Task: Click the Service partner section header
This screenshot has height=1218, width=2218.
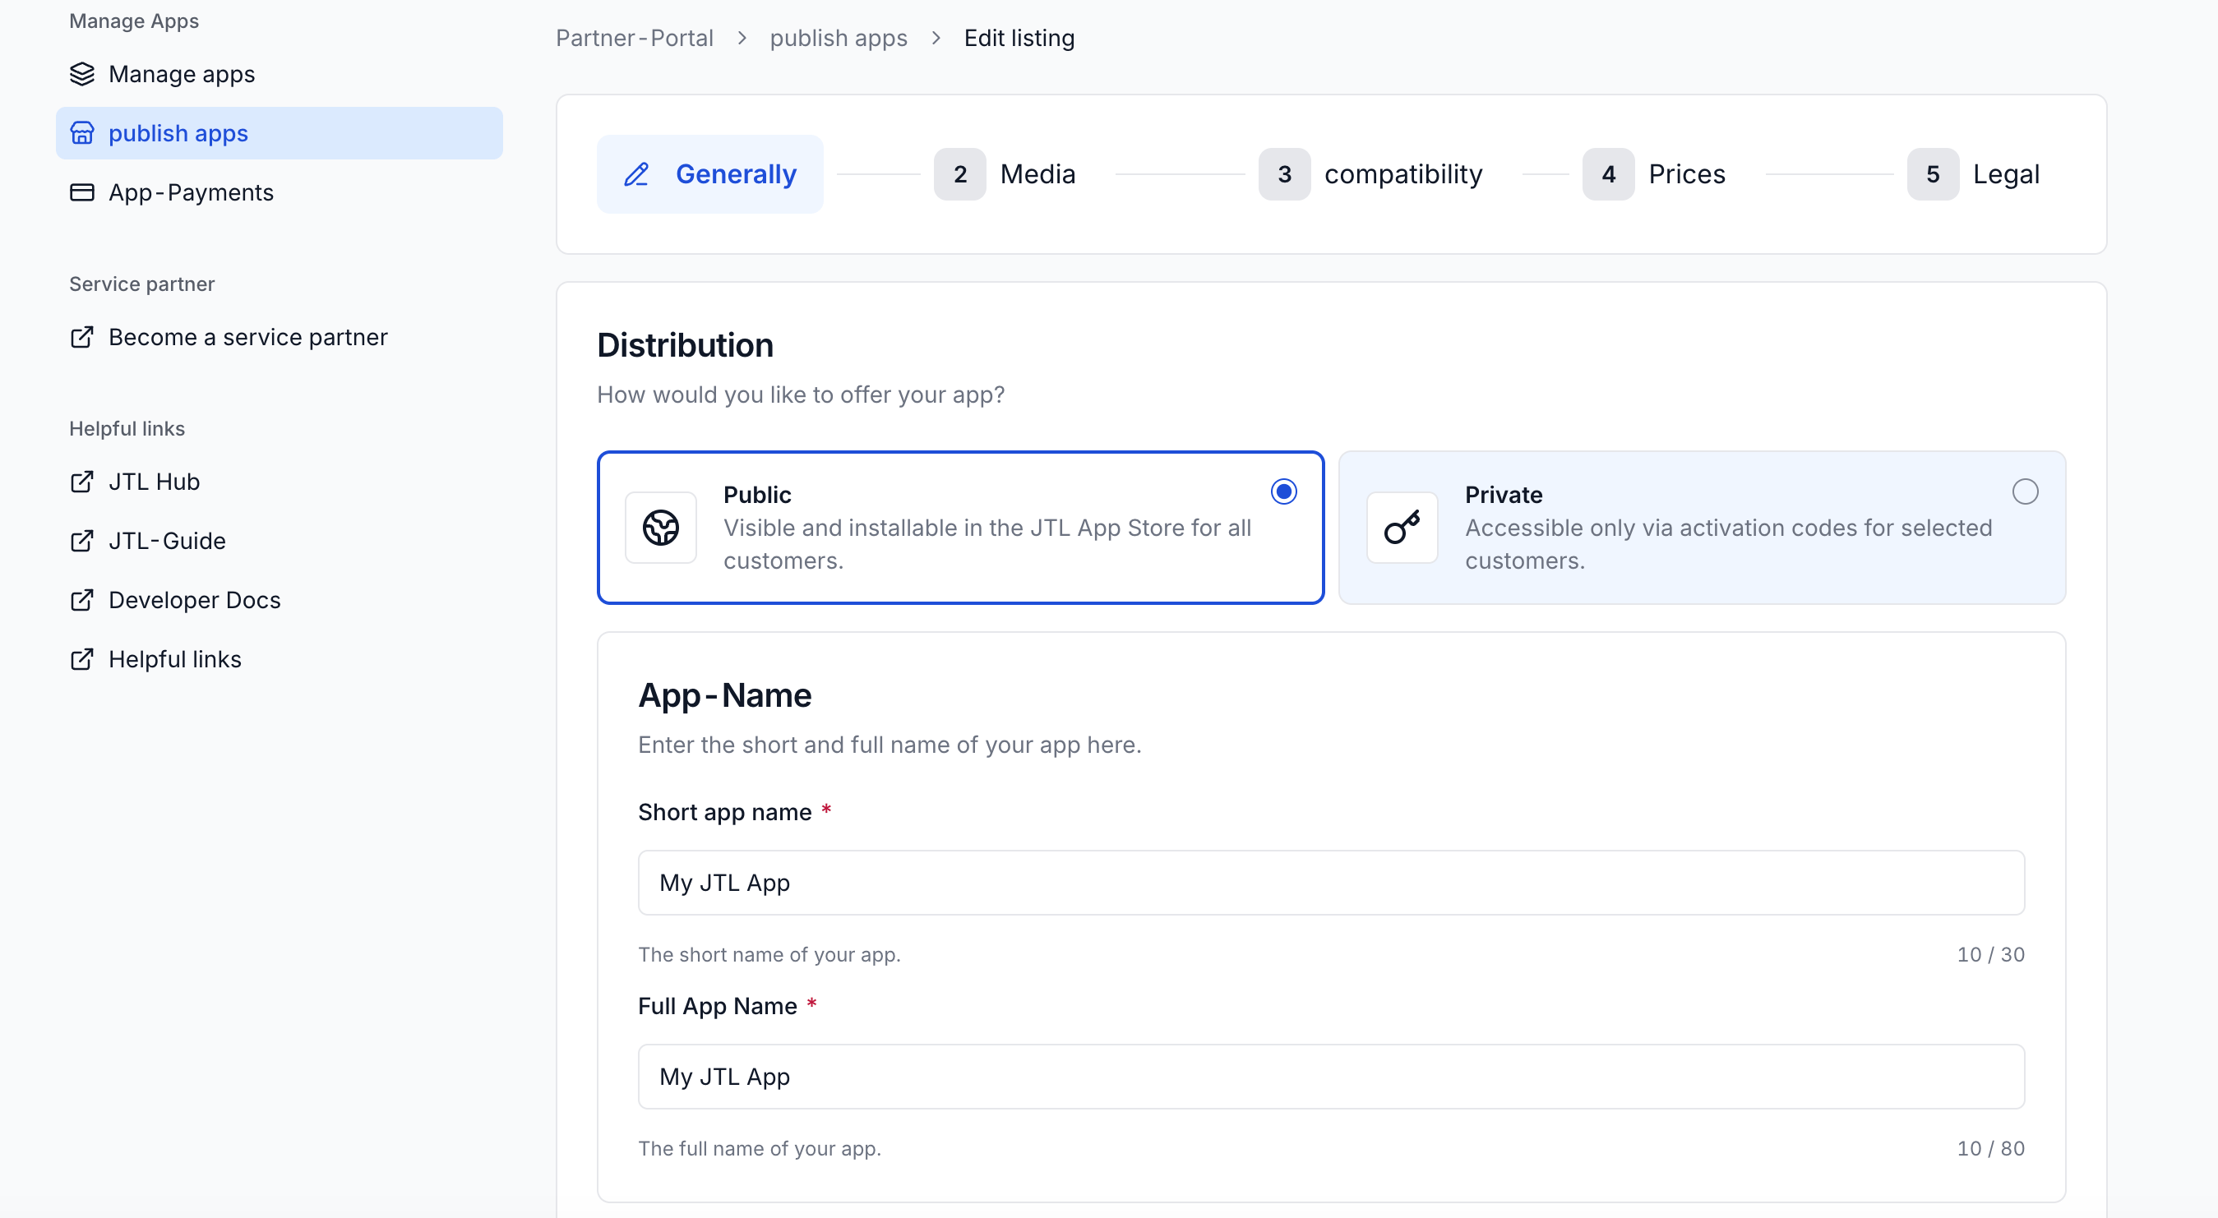Action: click(x=142, y=284)
